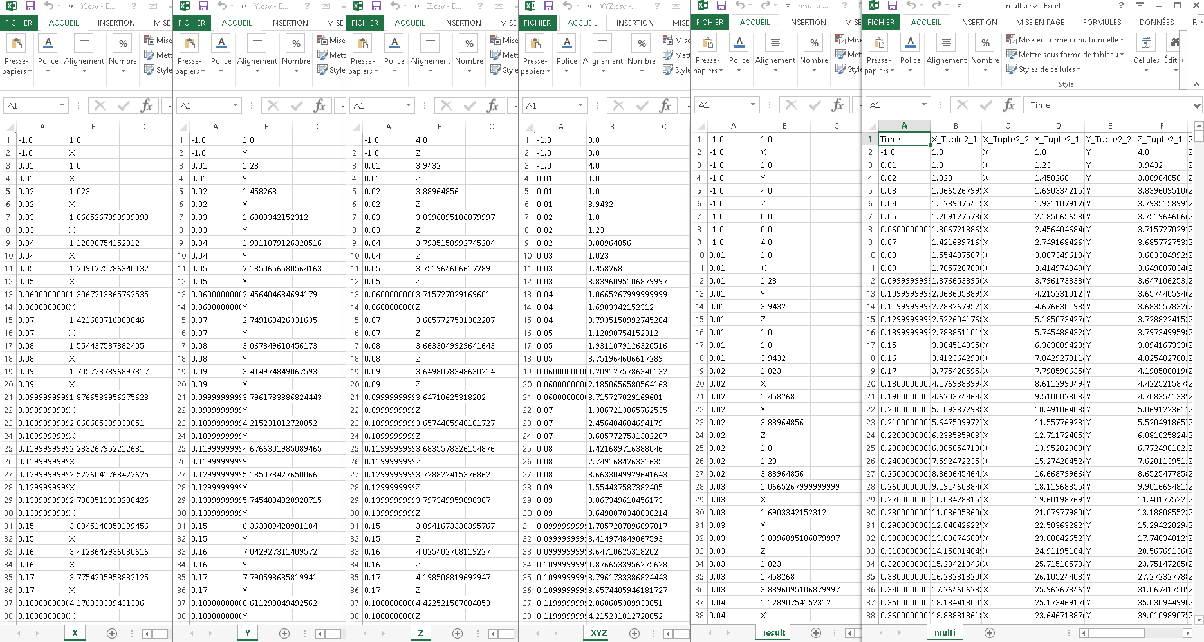Open Quick Access customize dropdown in multi.csv

(x=958, y=6)
